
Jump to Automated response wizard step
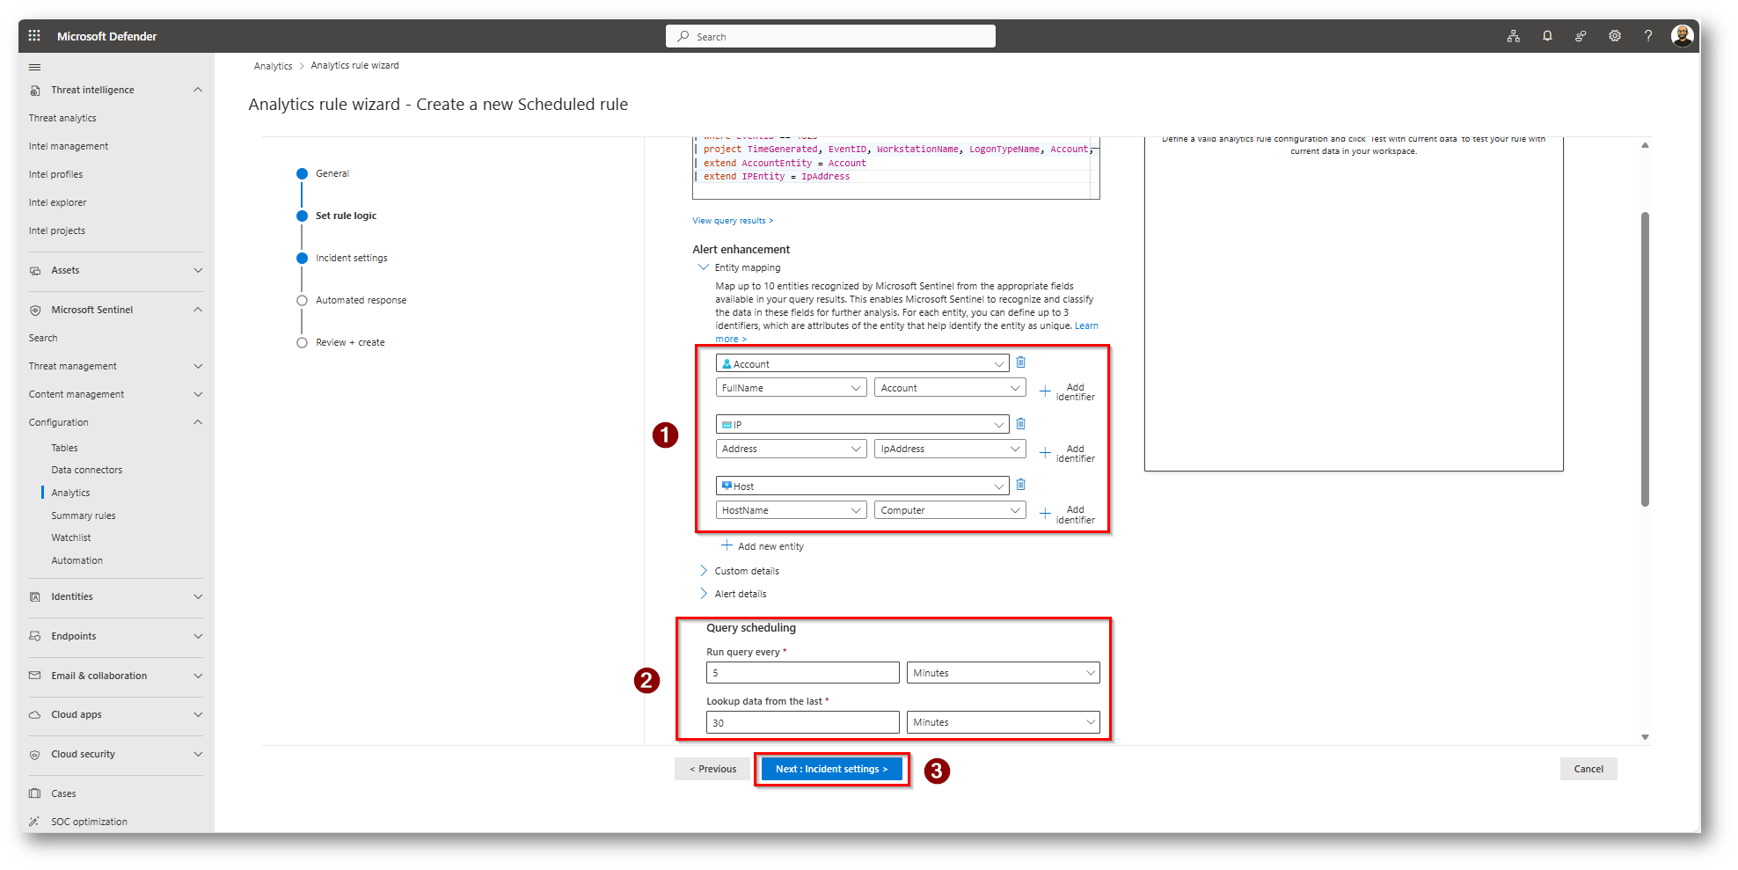(361, 300)
